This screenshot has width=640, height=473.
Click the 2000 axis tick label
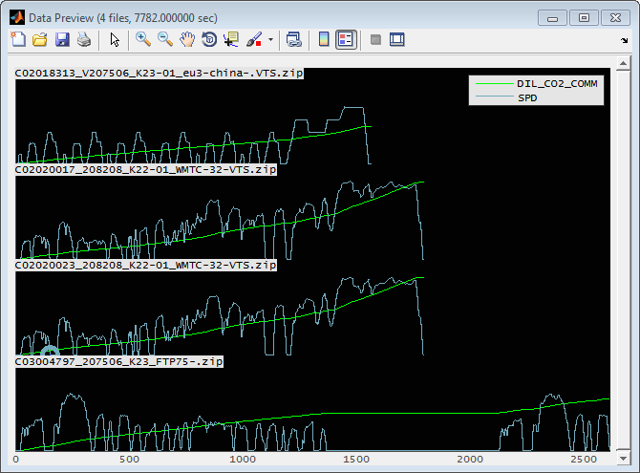coord(470,459)
